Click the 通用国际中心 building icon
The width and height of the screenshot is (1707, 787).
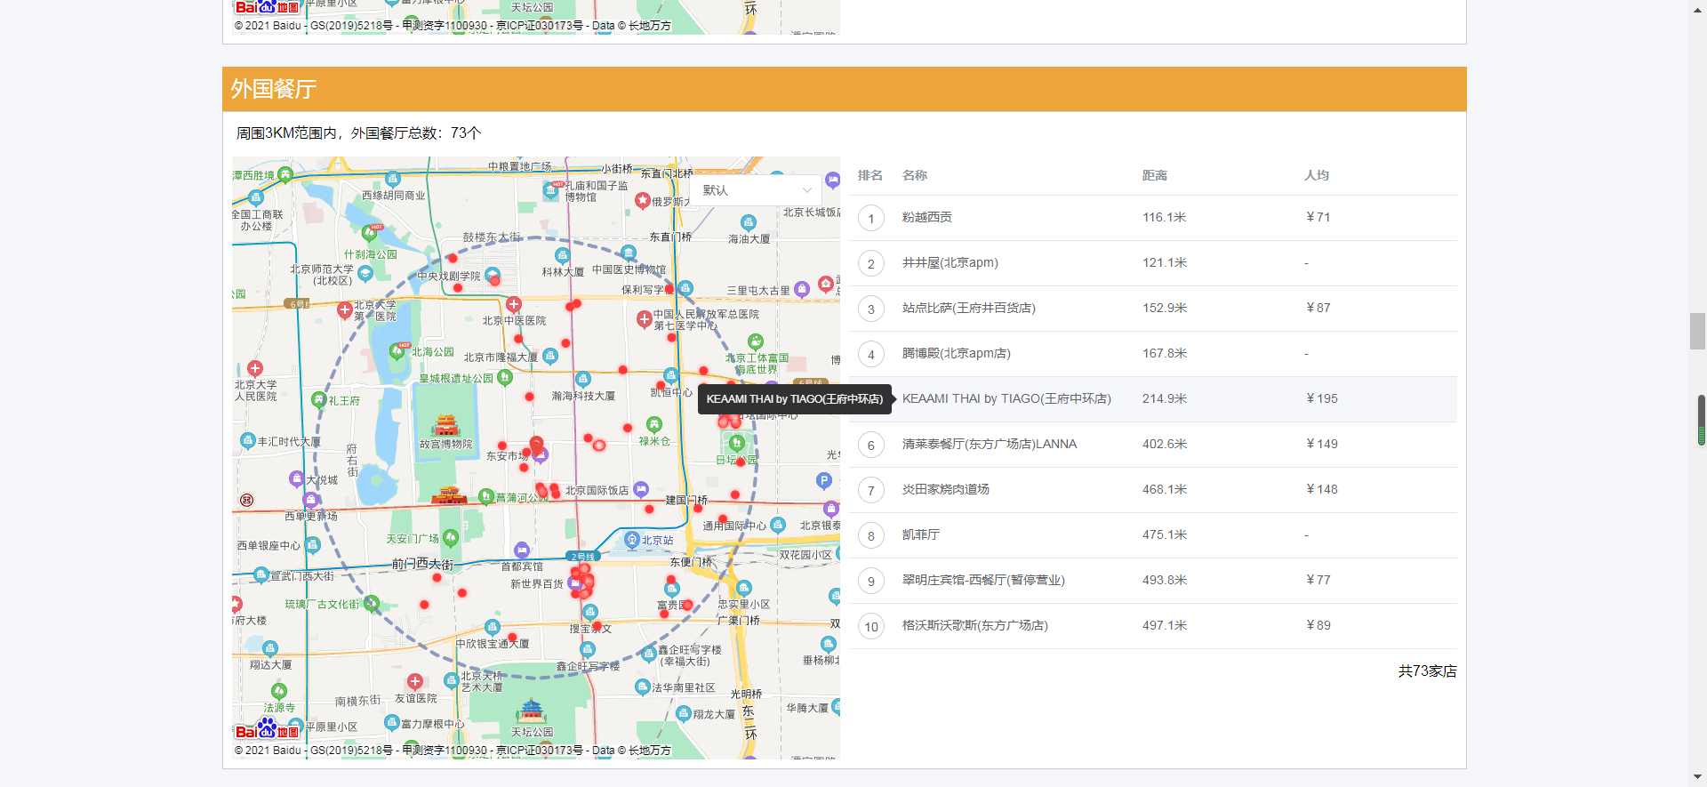click(x=778, y=525)
